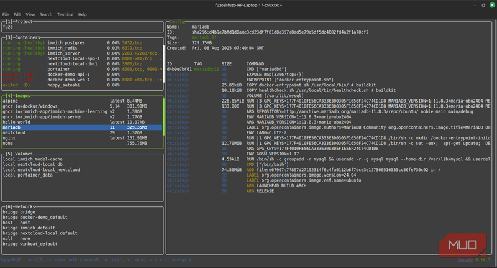This screenshot has height=268, width=497.
Task: Open the Terminal menu
Action: pos(65,14)
